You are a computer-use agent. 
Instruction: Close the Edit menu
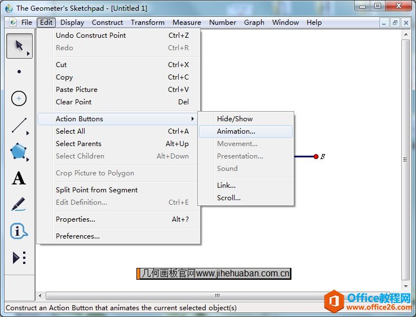tap(46, 23)
